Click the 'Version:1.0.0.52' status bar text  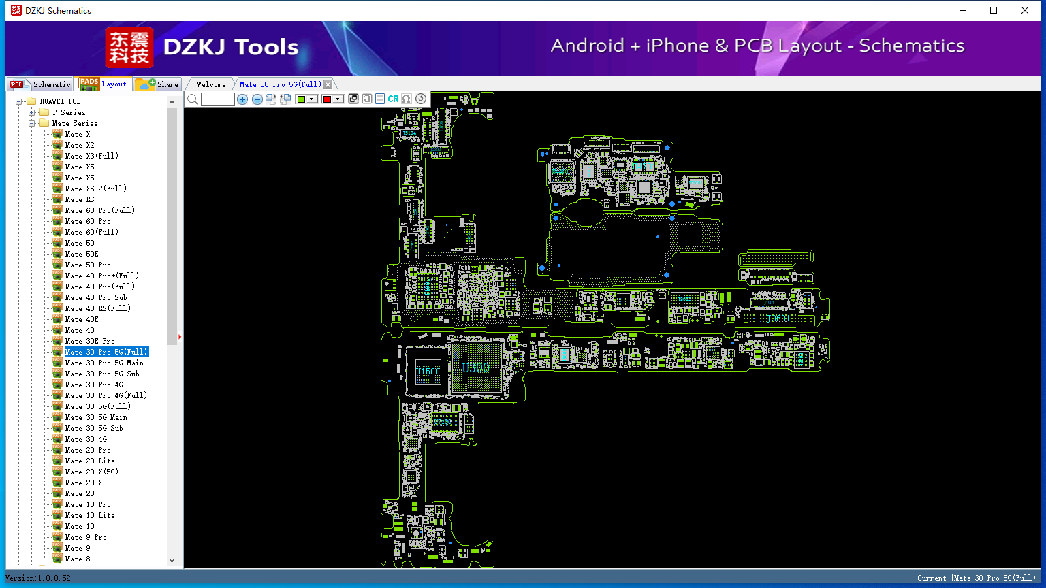coord(38,578)
